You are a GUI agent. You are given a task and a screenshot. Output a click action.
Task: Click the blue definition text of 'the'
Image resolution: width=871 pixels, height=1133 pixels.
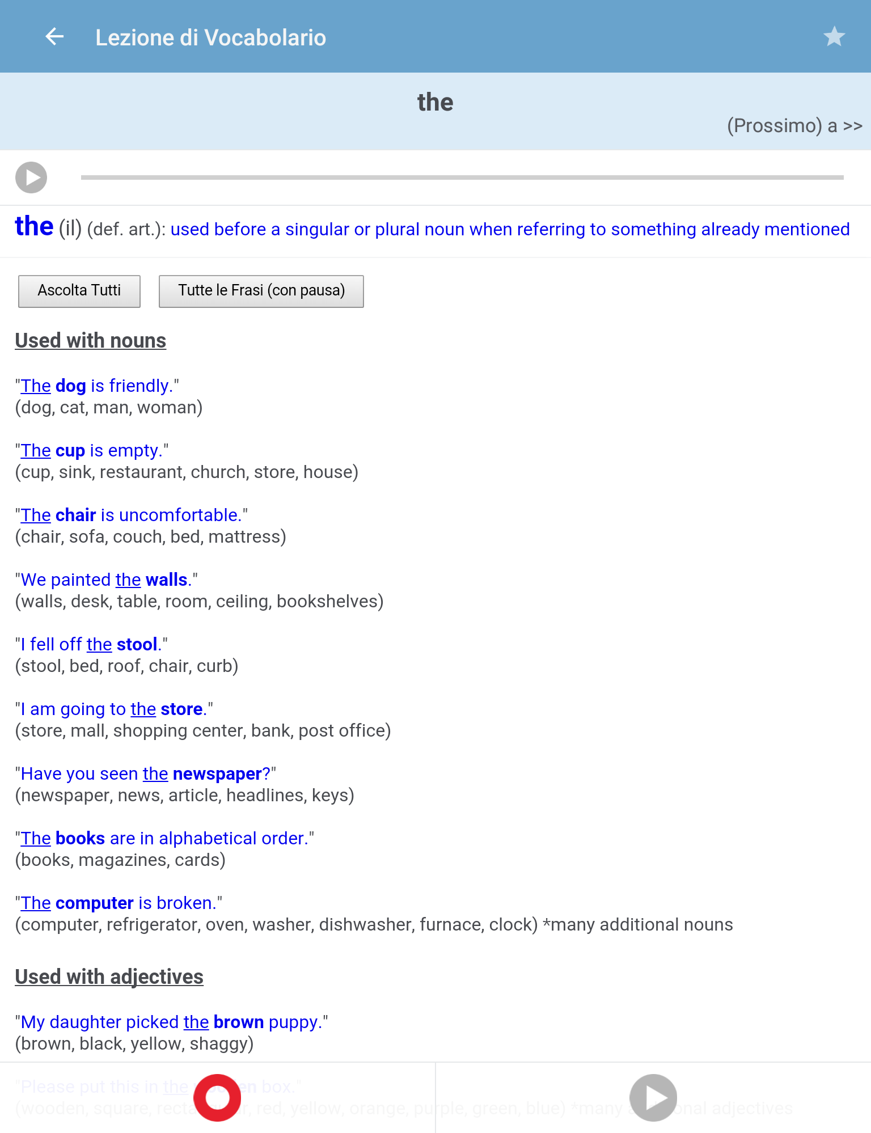pos(510,229)
